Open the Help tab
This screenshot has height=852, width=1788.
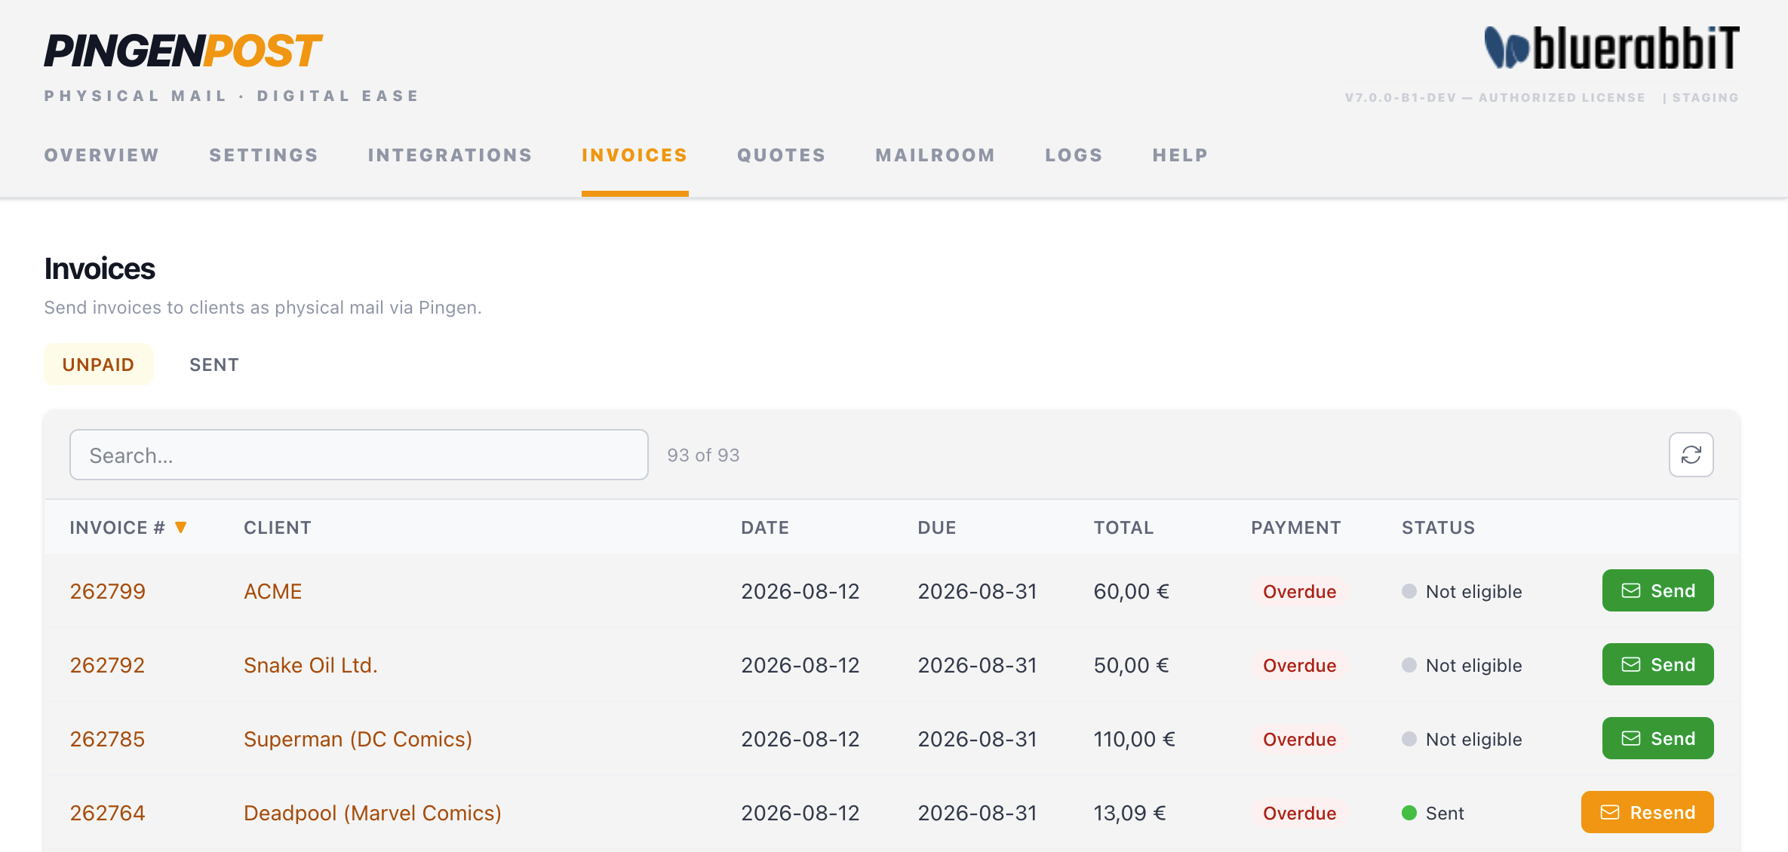pos(1181,155)
